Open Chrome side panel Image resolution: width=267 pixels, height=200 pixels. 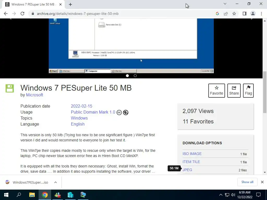(245, 14)
